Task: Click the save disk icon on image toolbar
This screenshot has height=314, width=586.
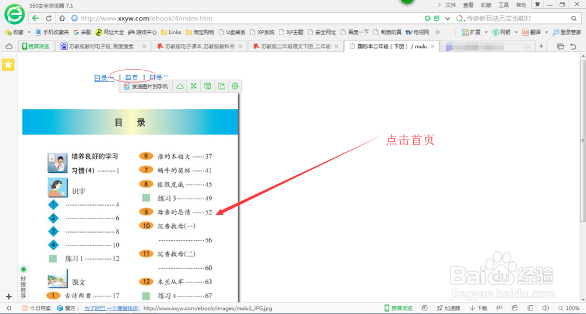Action: tap(207, 86)
